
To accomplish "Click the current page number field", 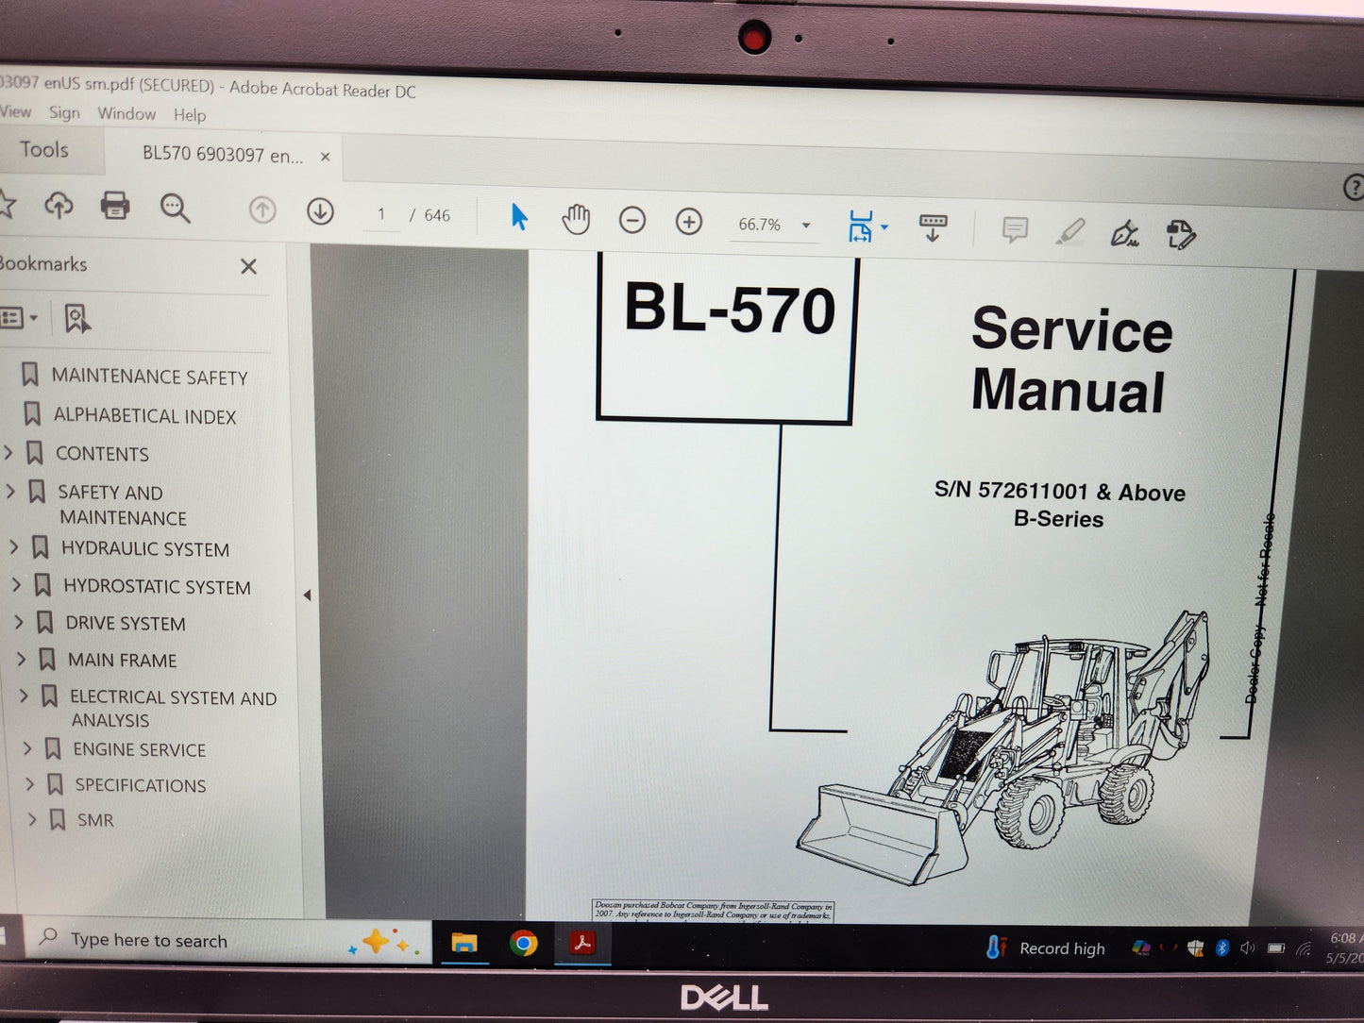I will point(381,214).
